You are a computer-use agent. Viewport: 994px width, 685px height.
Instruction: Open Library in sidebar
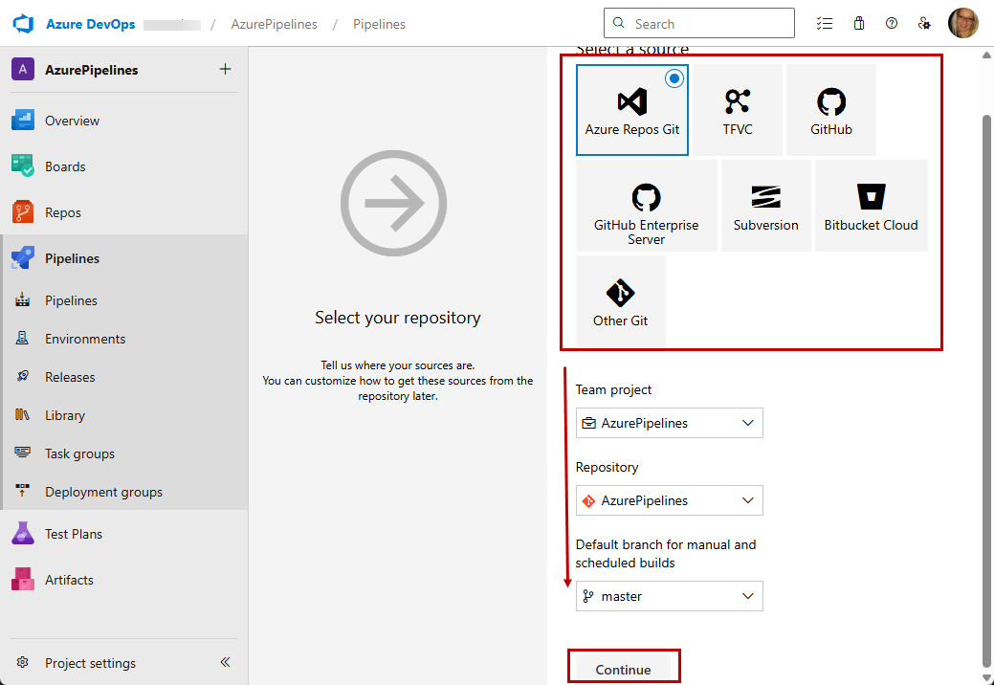point(124,415)
